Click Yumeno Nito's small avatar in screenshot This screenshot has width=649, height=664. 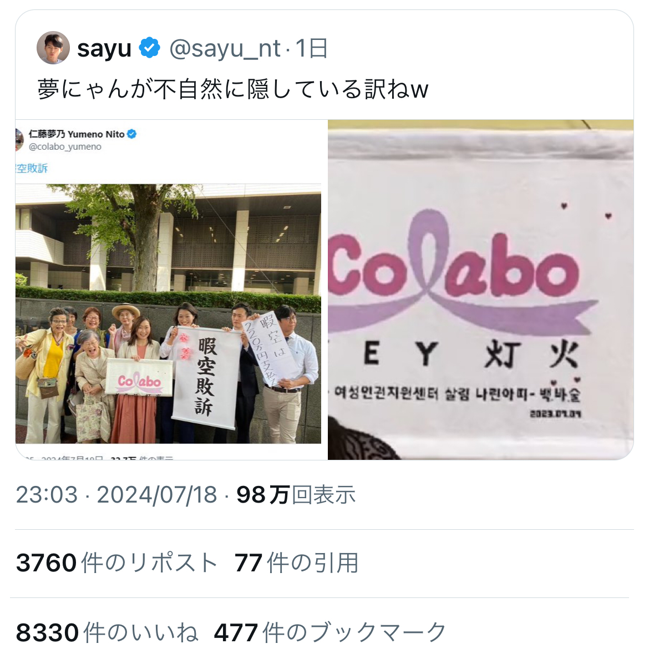(19, 140)
